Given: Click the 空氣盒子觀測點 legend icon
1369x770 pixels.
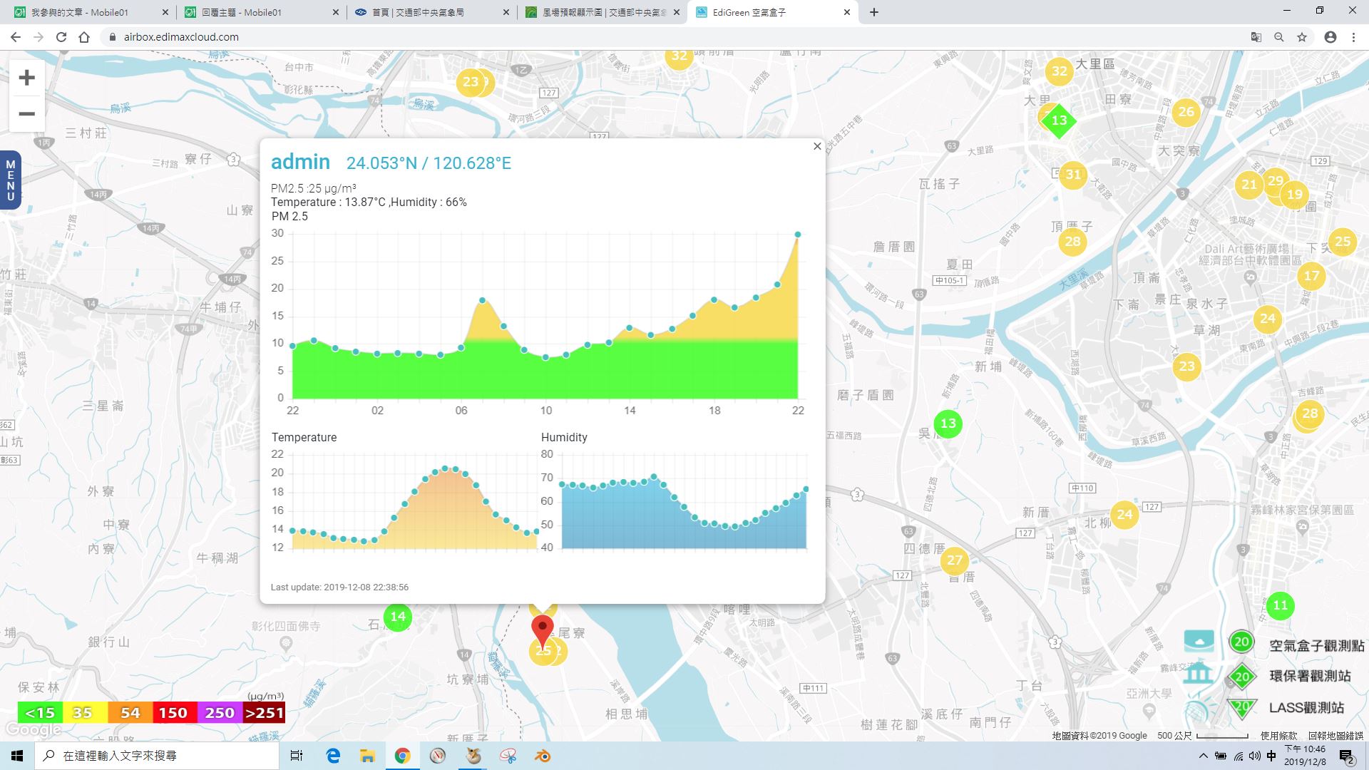Looking at the screenshot, I should (x=1241, y=642).
